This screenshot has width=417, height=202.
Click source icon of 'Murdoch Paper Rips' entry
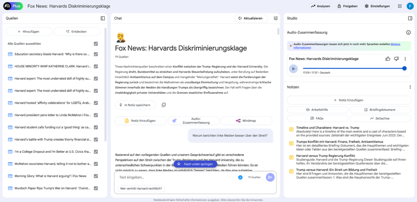(10, 188)
